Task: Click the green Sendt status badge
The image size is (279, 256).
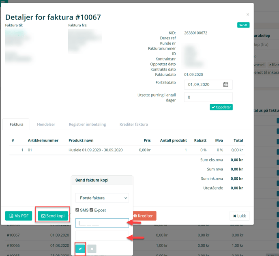Action: point(243,25)
